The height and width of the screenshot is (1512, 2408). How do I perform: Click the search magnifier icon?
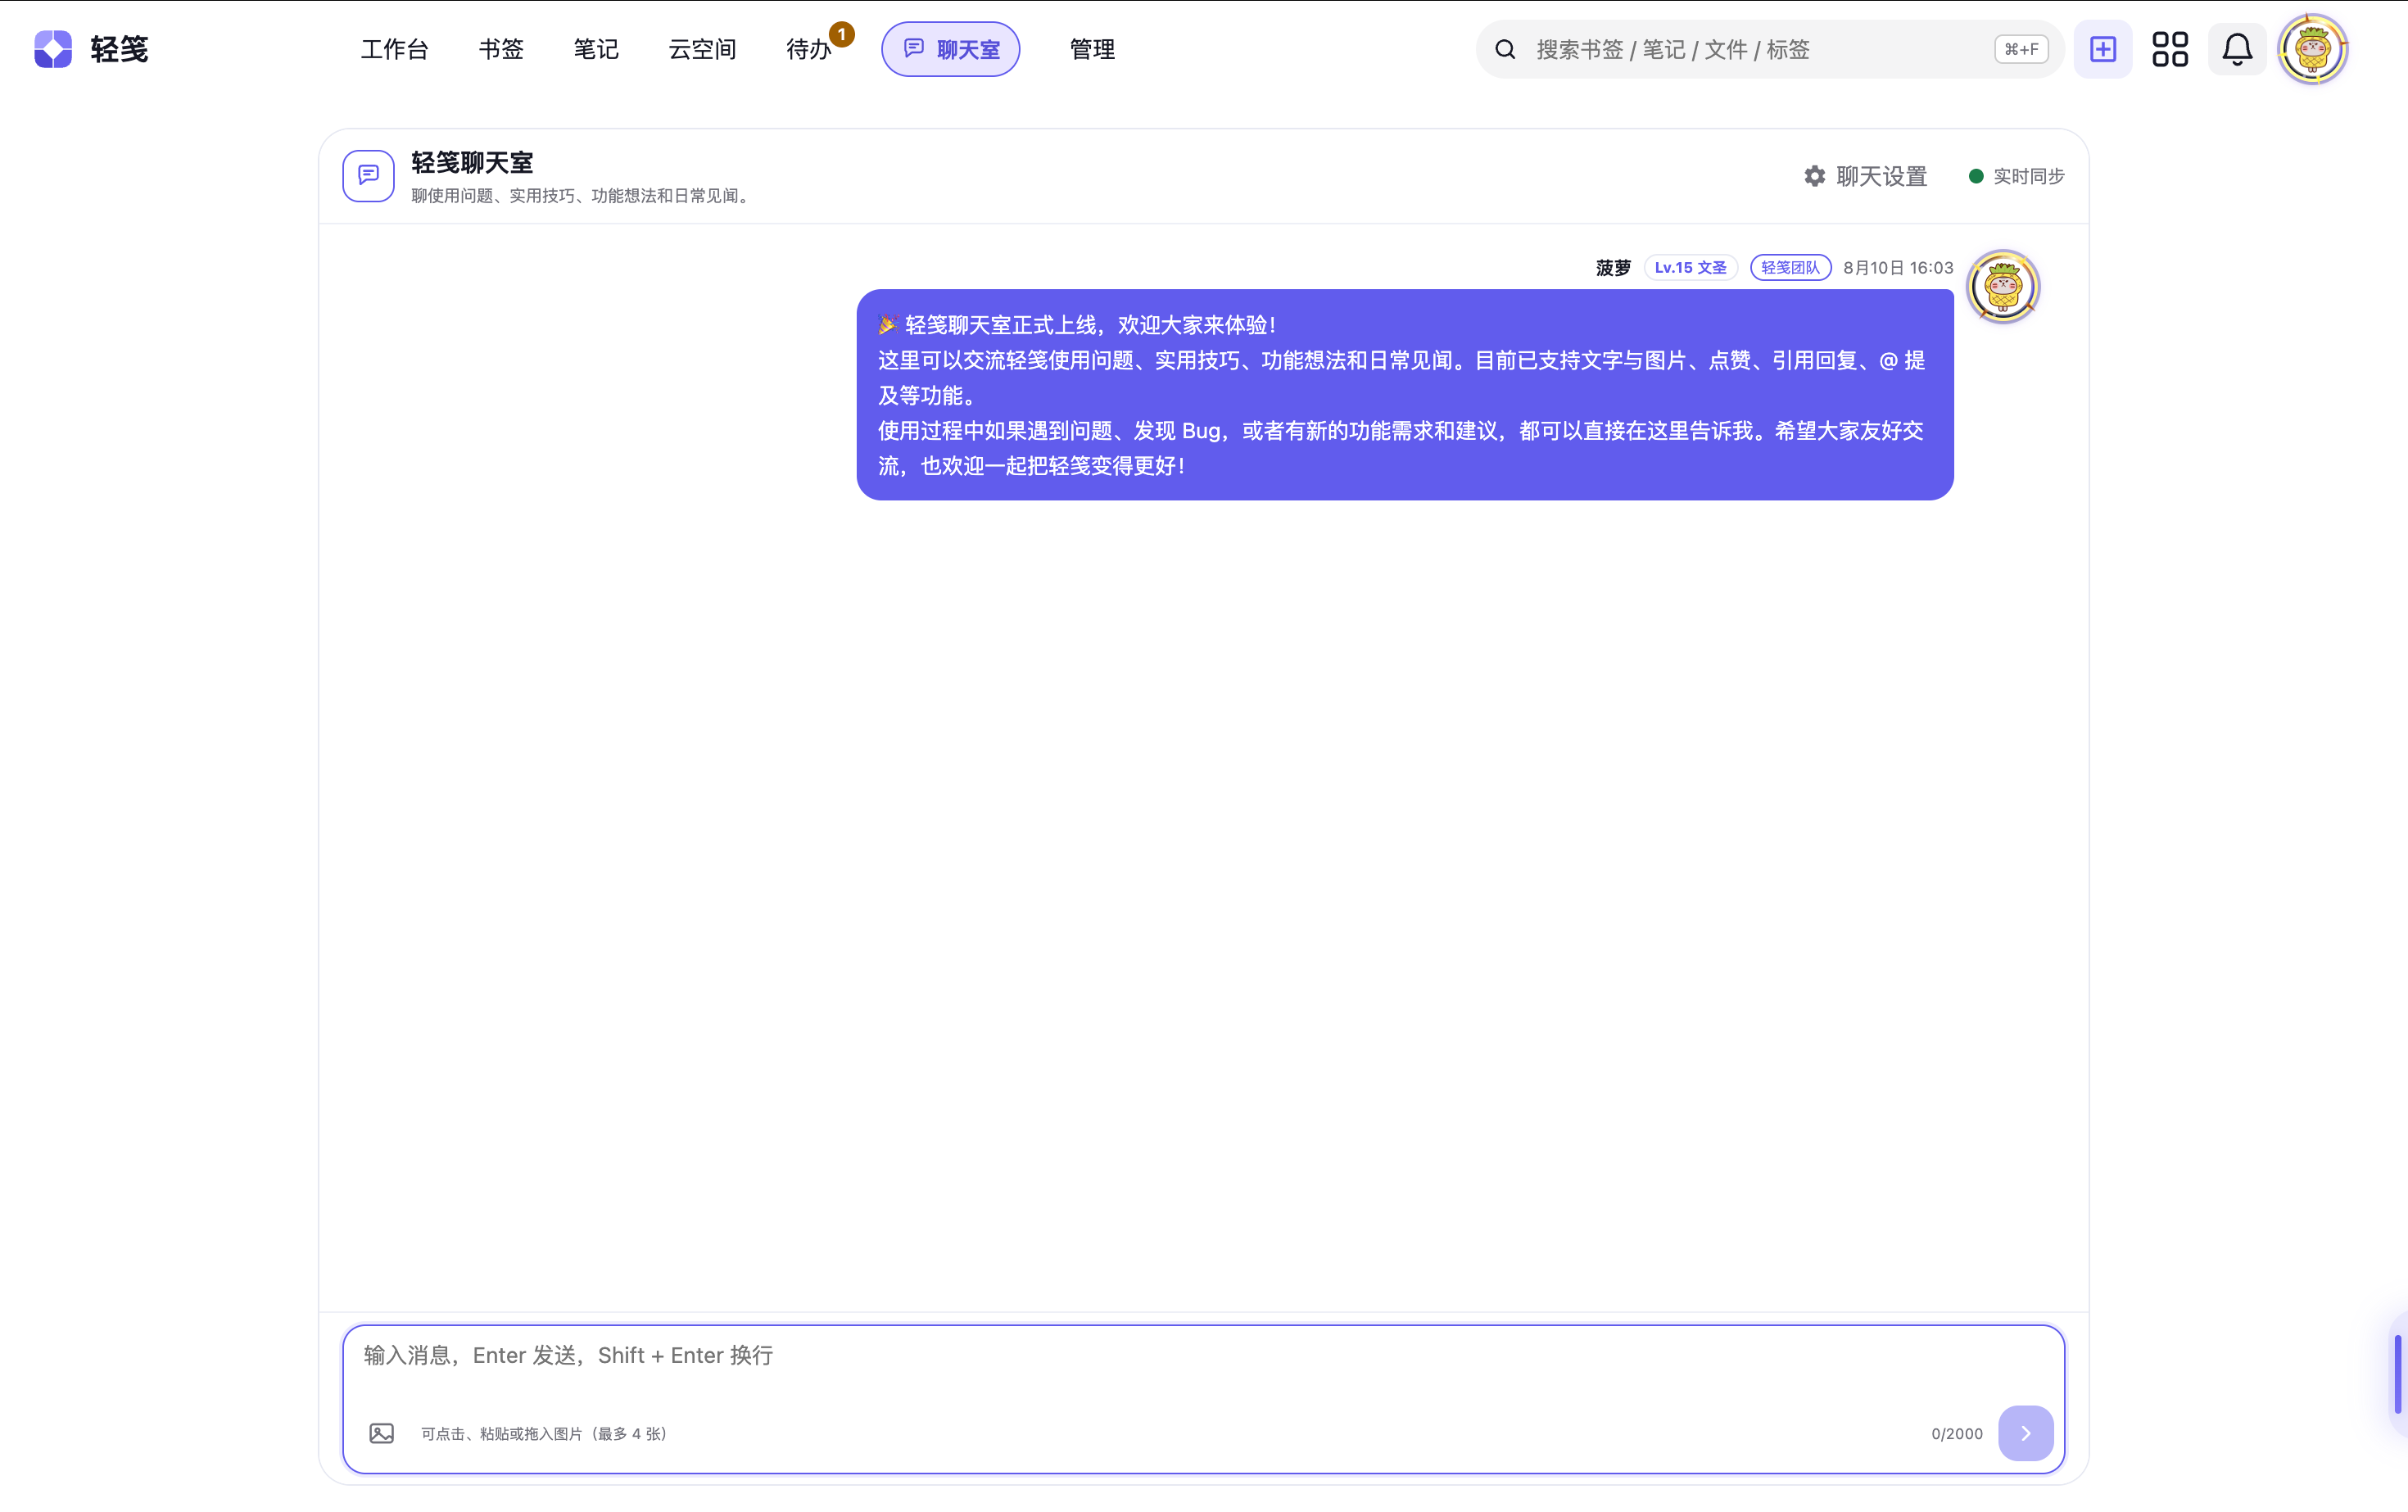1505,49
